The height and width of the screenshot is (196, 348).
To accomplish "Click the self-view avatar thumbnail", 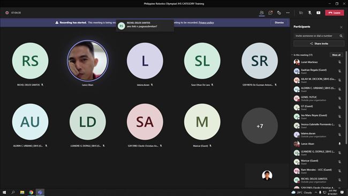I will (267, 175).
